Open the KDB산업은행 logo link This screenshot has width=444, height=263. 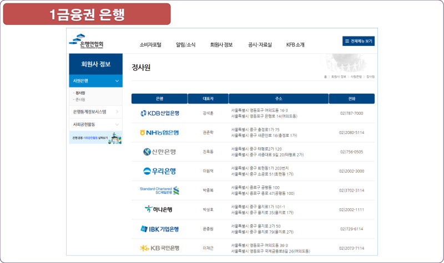click(160, 114)
